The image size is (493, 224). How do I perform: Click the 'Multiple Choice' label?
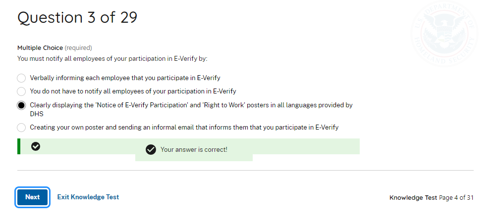40,48
